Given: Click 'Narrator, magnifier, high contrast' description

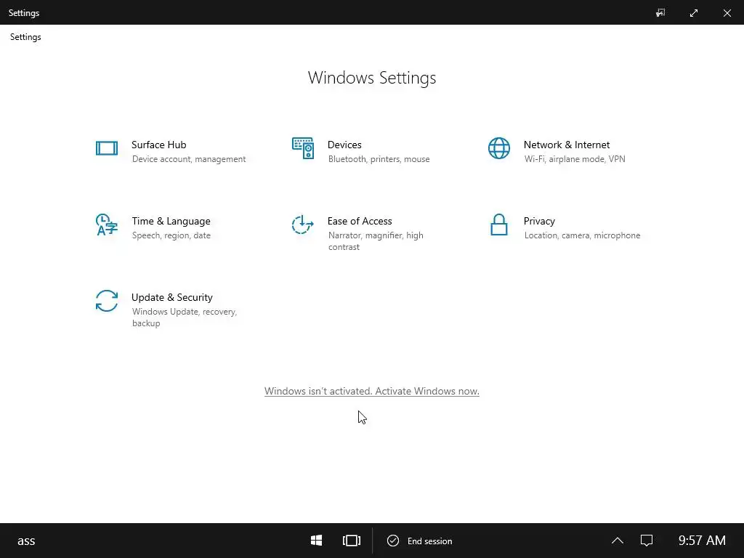Looking at the screenshot, I should tap(376, 241).
